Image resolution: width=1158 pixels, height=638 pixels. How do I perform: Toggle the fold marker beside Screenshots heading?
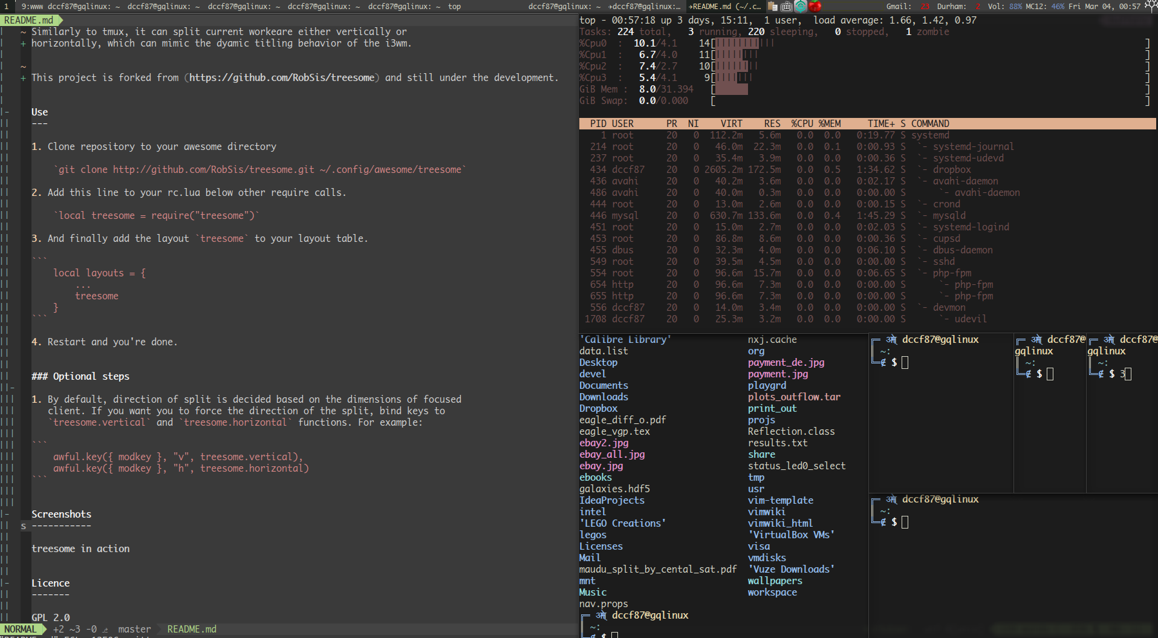click(5, 514)
